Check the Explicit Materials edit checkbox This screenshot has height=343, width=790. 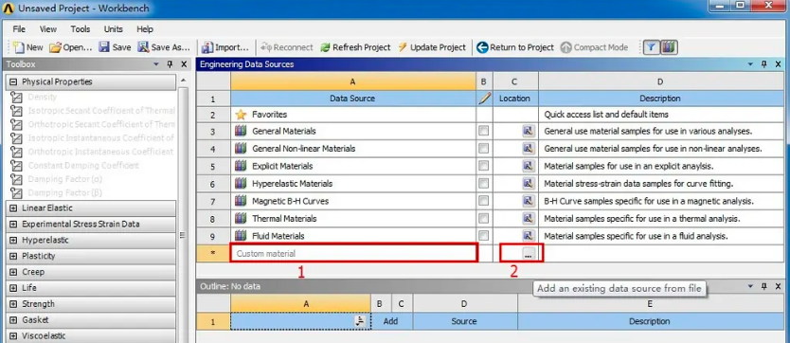[484, 166]
